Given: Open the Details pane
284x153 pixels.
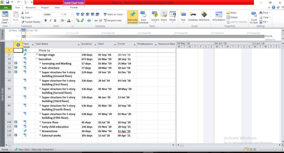Looking at the screenshot, I should (x=232, y=17).
